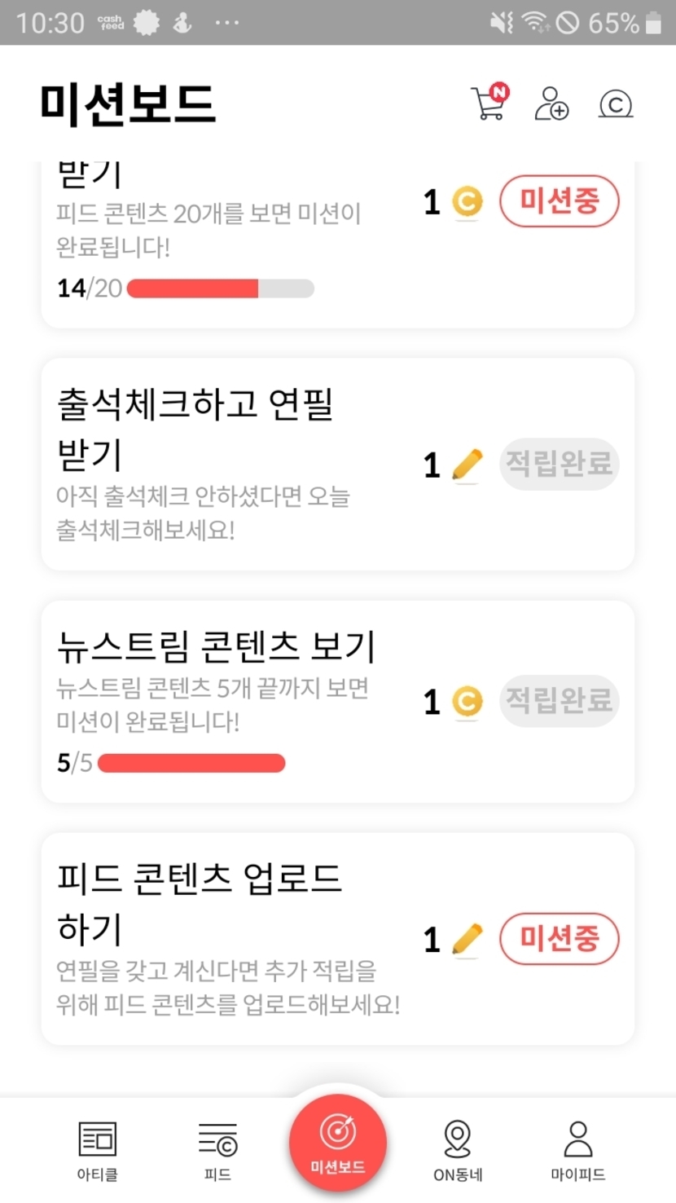Image resolution: width=676 pixels, height=1203 pixels.
Task: Tap 적립완료 button for 출석체크 mission
Action: [559, 464]
